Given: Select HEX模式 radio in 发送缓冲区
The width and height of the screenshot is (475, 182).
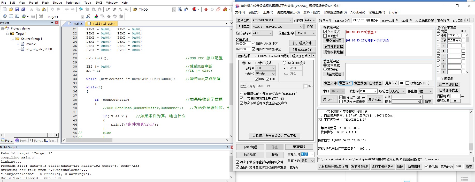Looking at the screenshot, I should [325, 69].
